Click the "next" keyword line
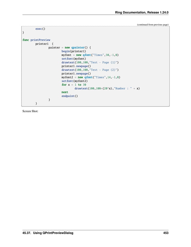191x247 pixels. [65, 92]
